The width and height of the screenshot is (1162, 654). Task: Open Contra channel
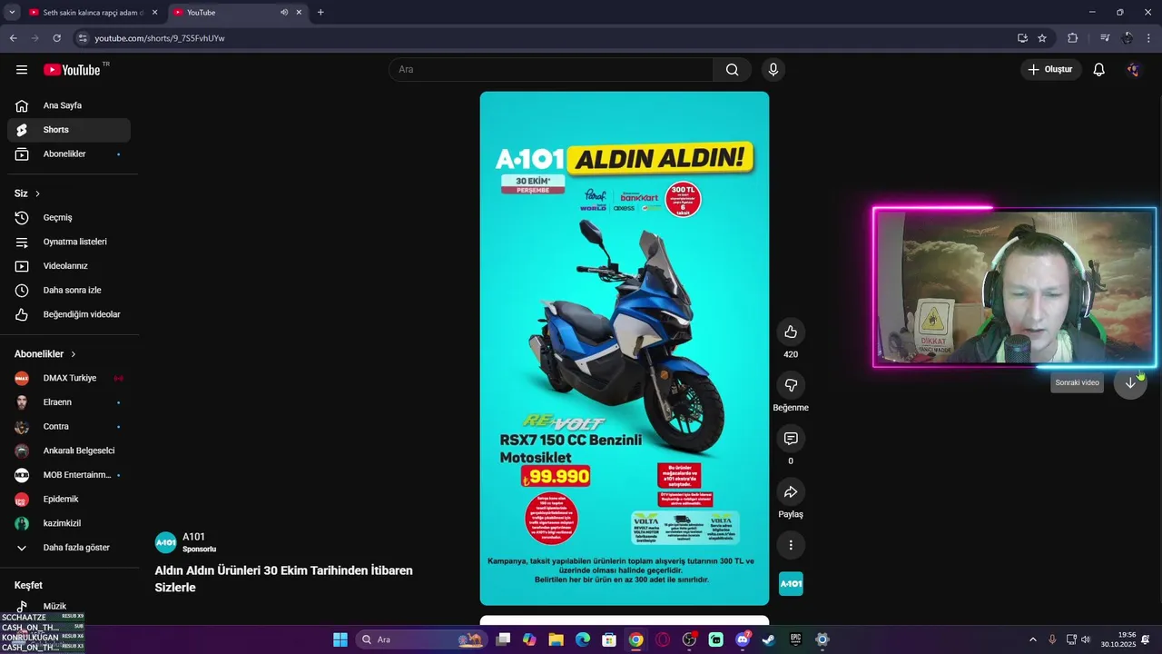(69, 427)
